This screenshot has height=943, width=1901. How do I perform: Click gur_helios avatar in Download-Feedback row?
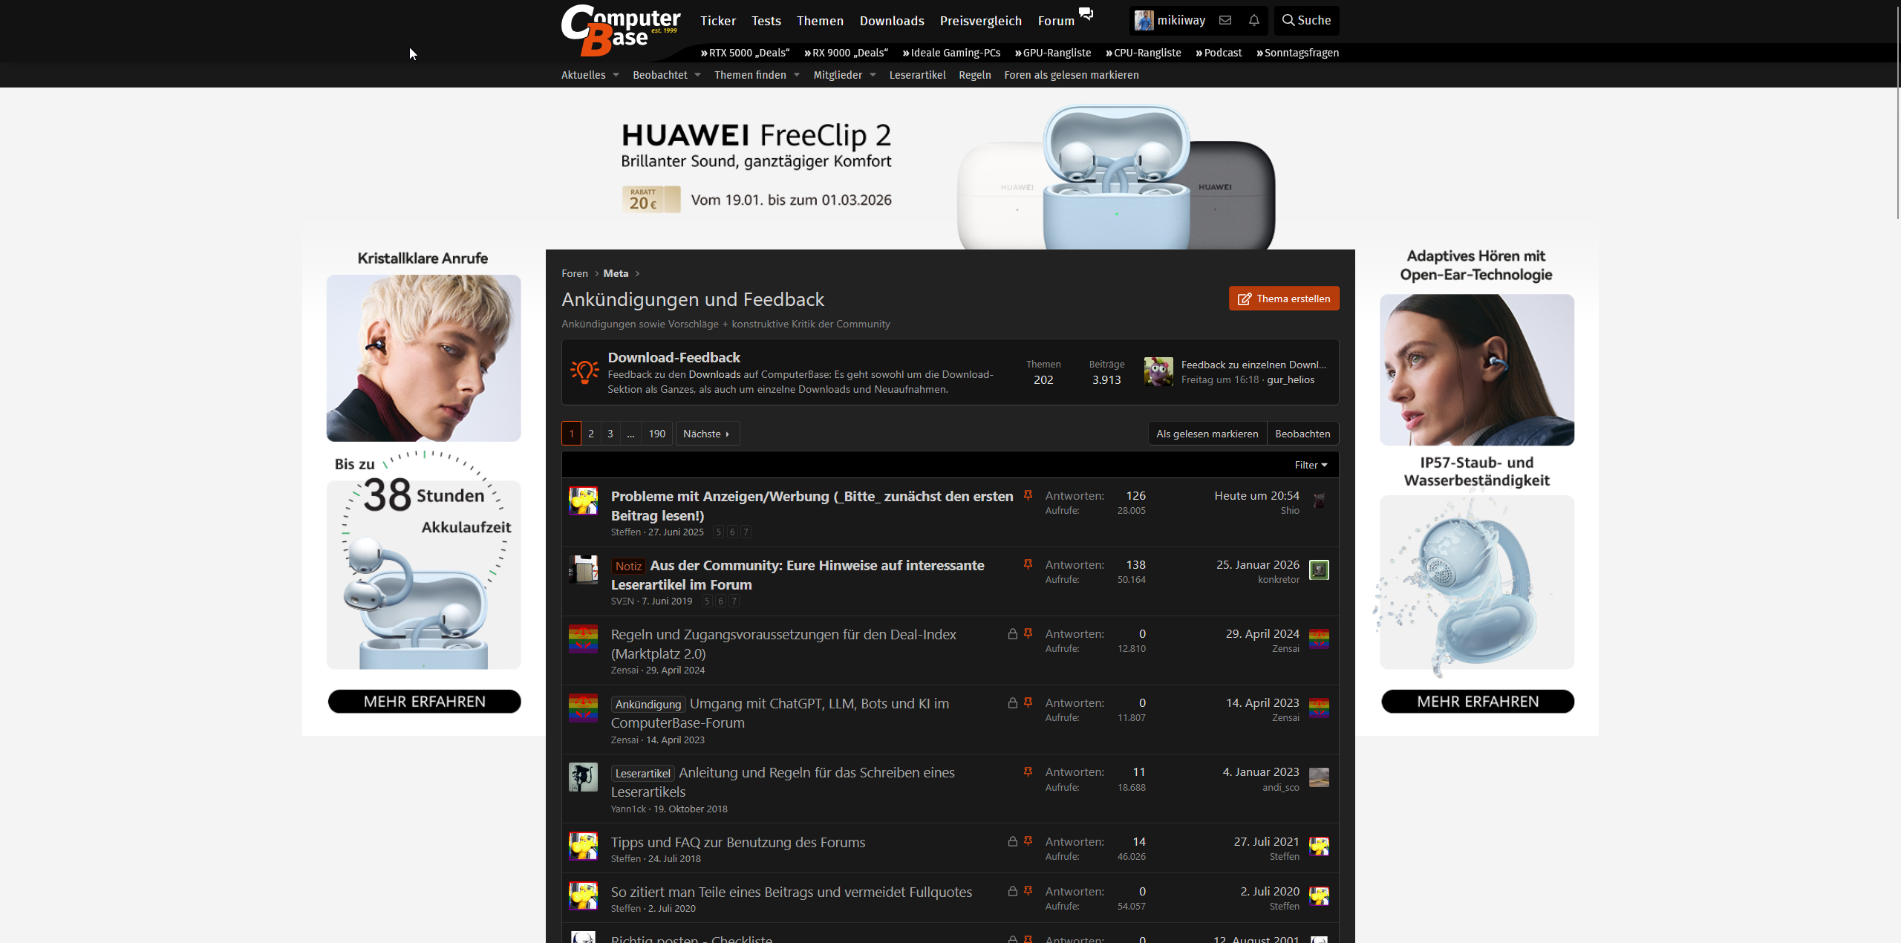(1158, 372)
